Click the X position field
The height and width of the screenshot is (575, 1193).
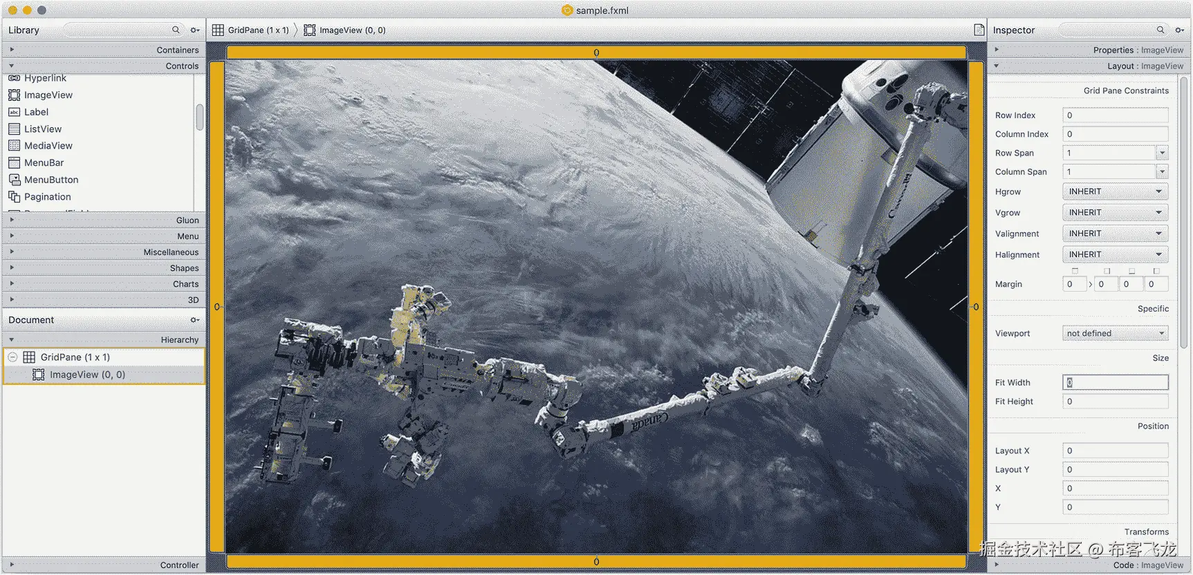[1116, 489]
